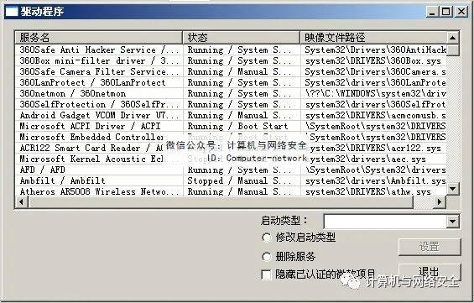
Task: Click the list scroll-down arrow
Action: click(x=452, y=189)
